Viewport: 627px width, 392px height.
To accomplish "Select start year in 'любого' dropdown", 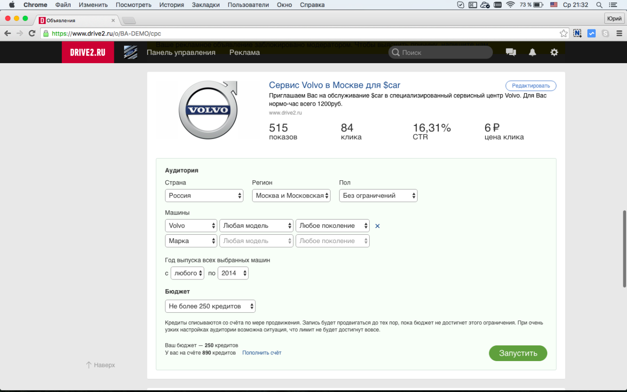I will pyautogui.click(x=187, y=273).
